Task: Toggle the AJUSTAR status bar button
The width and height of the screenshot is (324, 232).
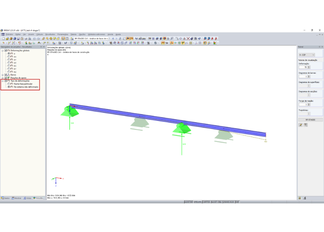Action: coord(188,202)
